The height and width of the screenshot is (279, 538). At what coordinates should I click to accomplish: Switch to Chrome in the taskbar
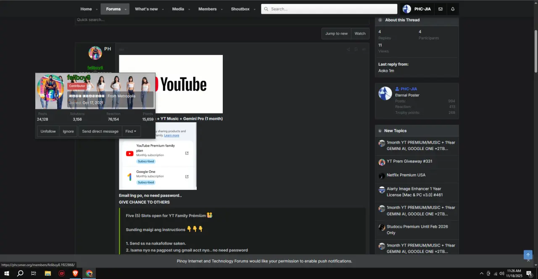click(89, 273)
